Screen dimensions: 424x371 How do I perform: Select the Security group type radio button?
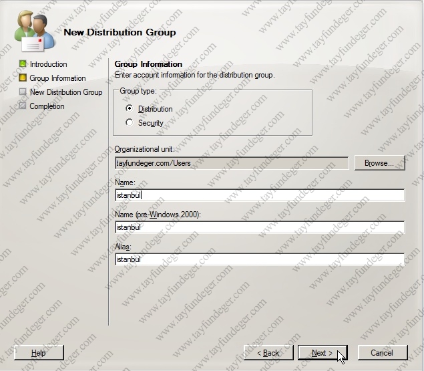pos(130,122)
